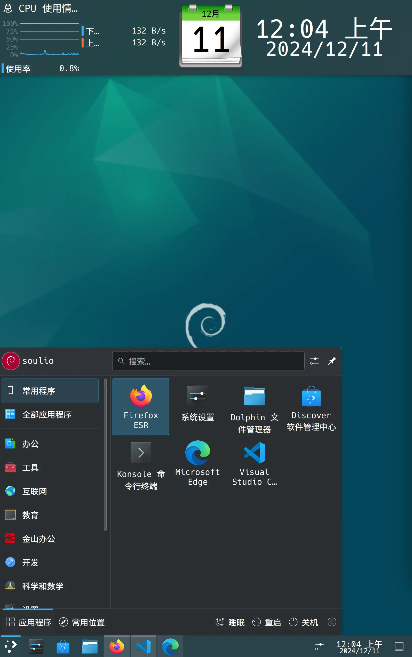Click the 睡眠 sleep button
This screenshot has height=657, width=412.
coord(230,622)
